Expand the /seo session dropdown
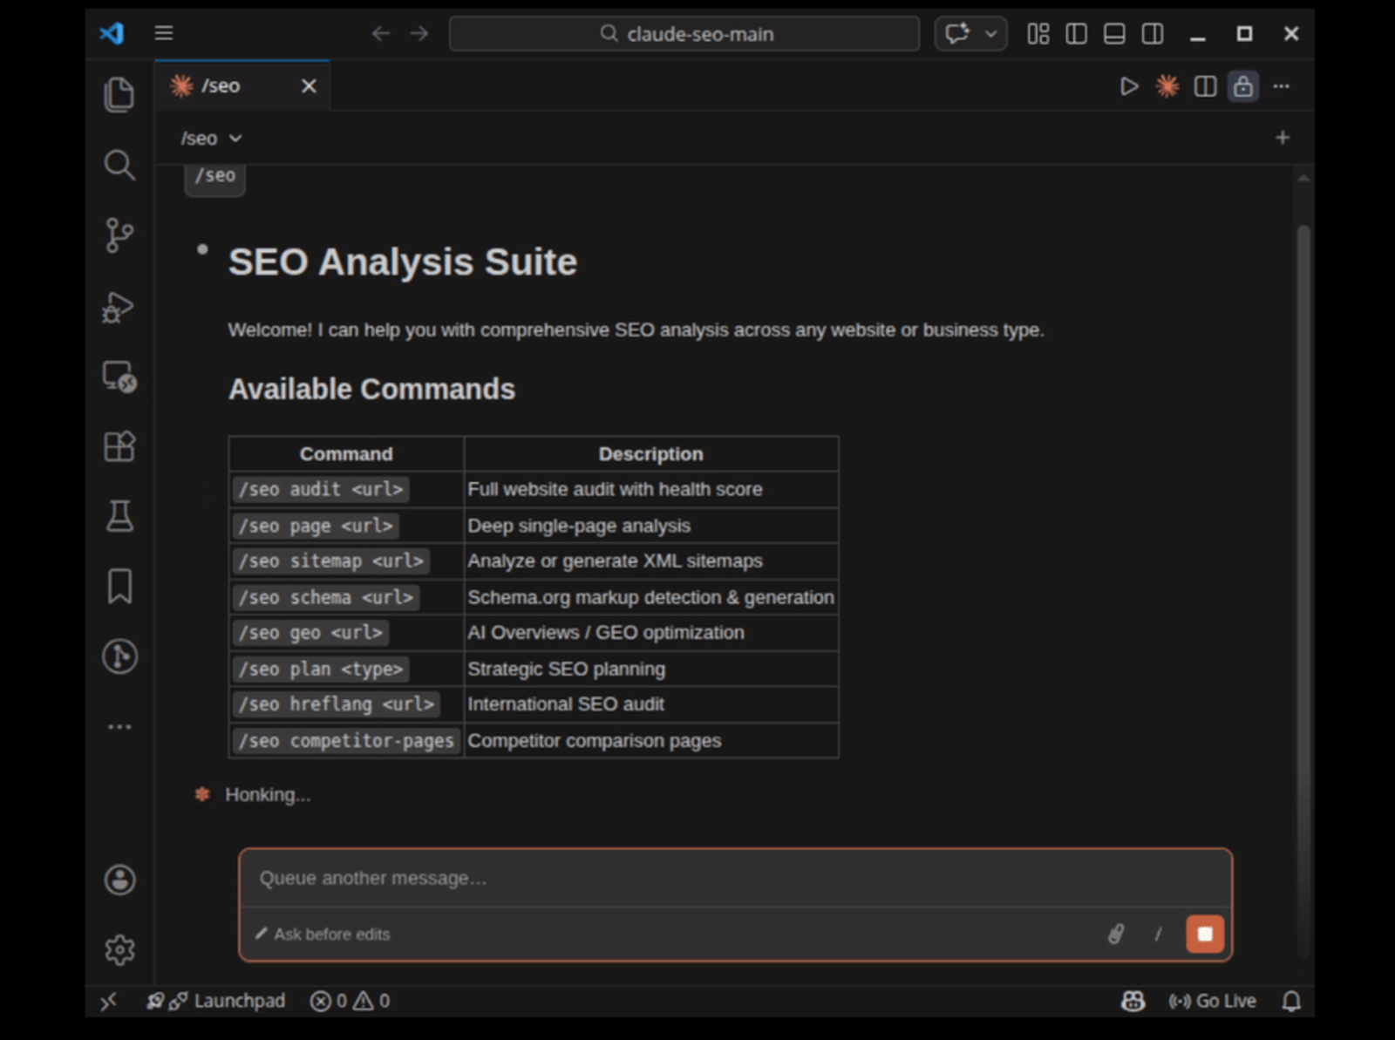Viewport: 1395px width, 1040px height. (x=211, y=139)
